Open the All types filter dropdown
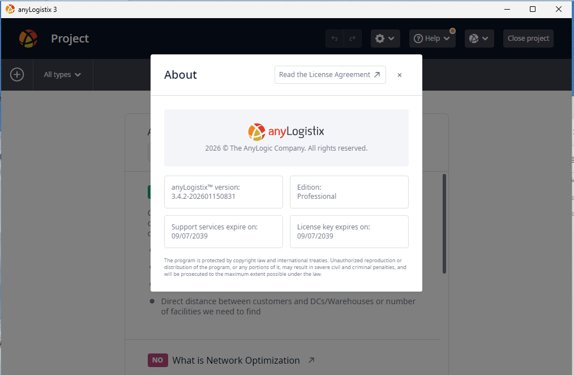Image resolution: width=574 pixels, height=375 pixels. pos(62,75)
